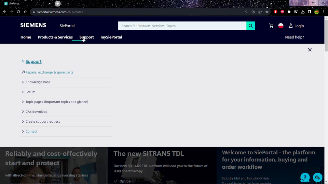This screenshot has height=184, width=328.
Task: Open Repairs, exchange & spare parts link
Action: click(x=49, y=72)
